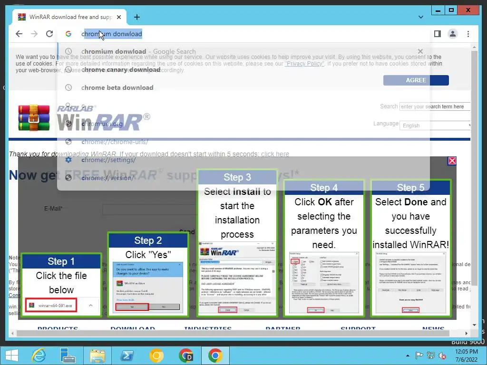Open Server Manager from taskbar

click(68, 355)
